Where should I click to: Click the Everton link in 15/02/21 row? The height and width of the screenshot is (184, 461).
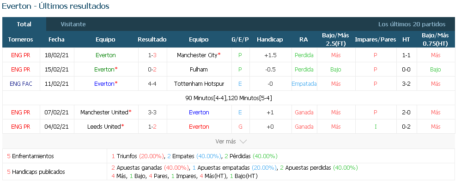[104, 70]
